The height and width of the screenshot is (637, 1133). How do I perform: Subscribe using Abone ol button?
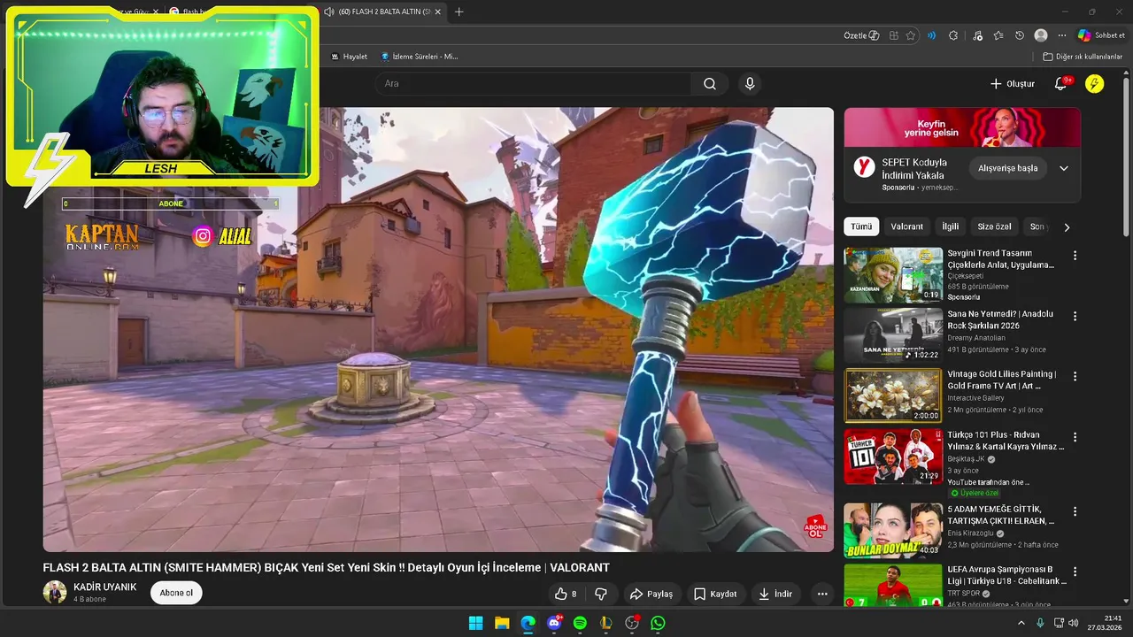click(x=176, y=593)
